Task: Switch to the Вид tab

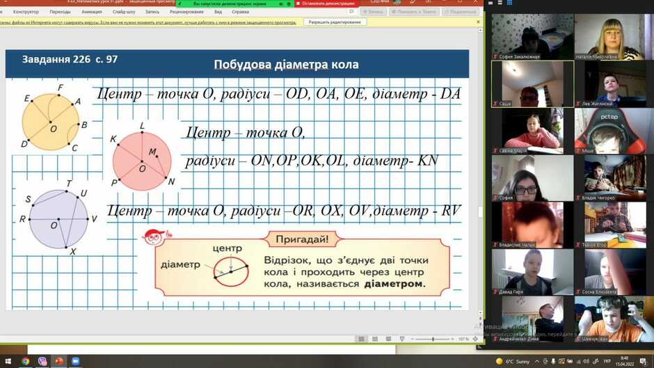Action: coord(218,12)
